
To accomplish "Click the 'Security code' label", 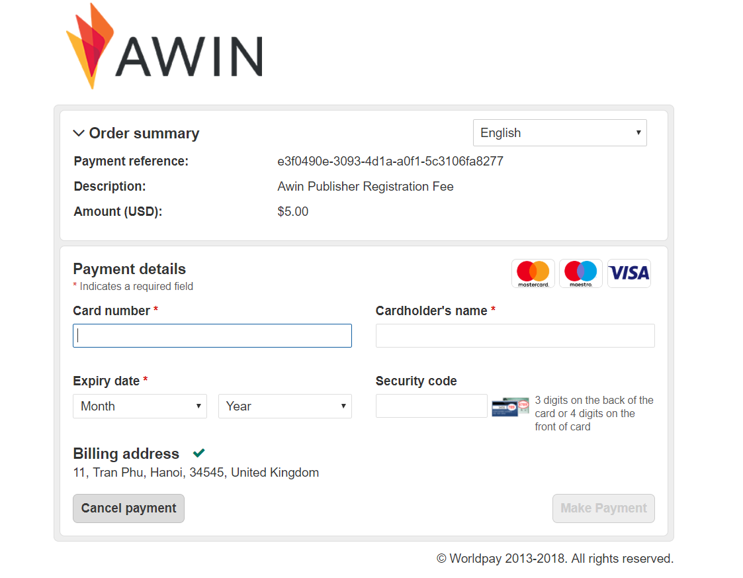I will click(416, 381).
